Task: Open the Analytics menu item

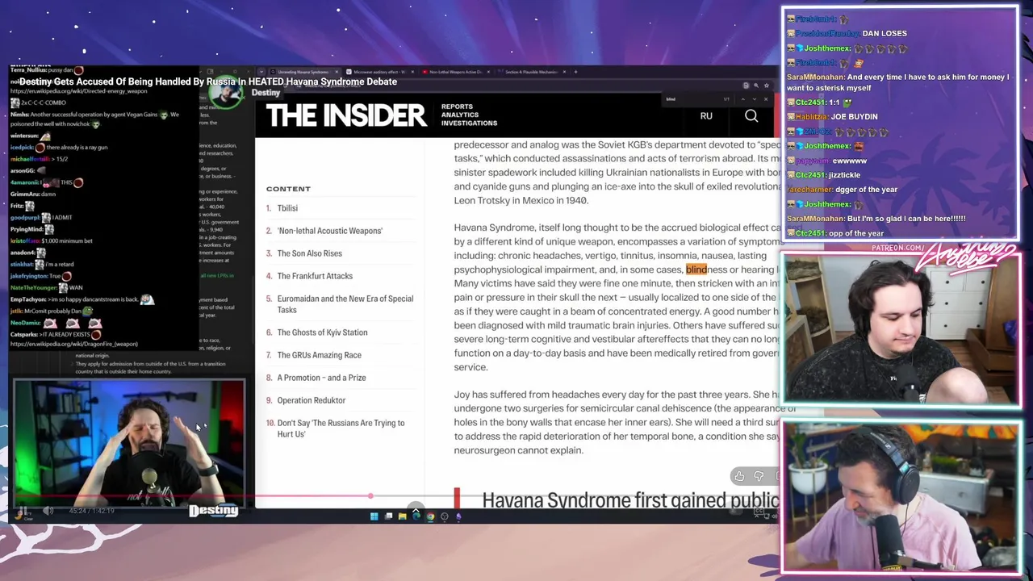Action: 460,115
